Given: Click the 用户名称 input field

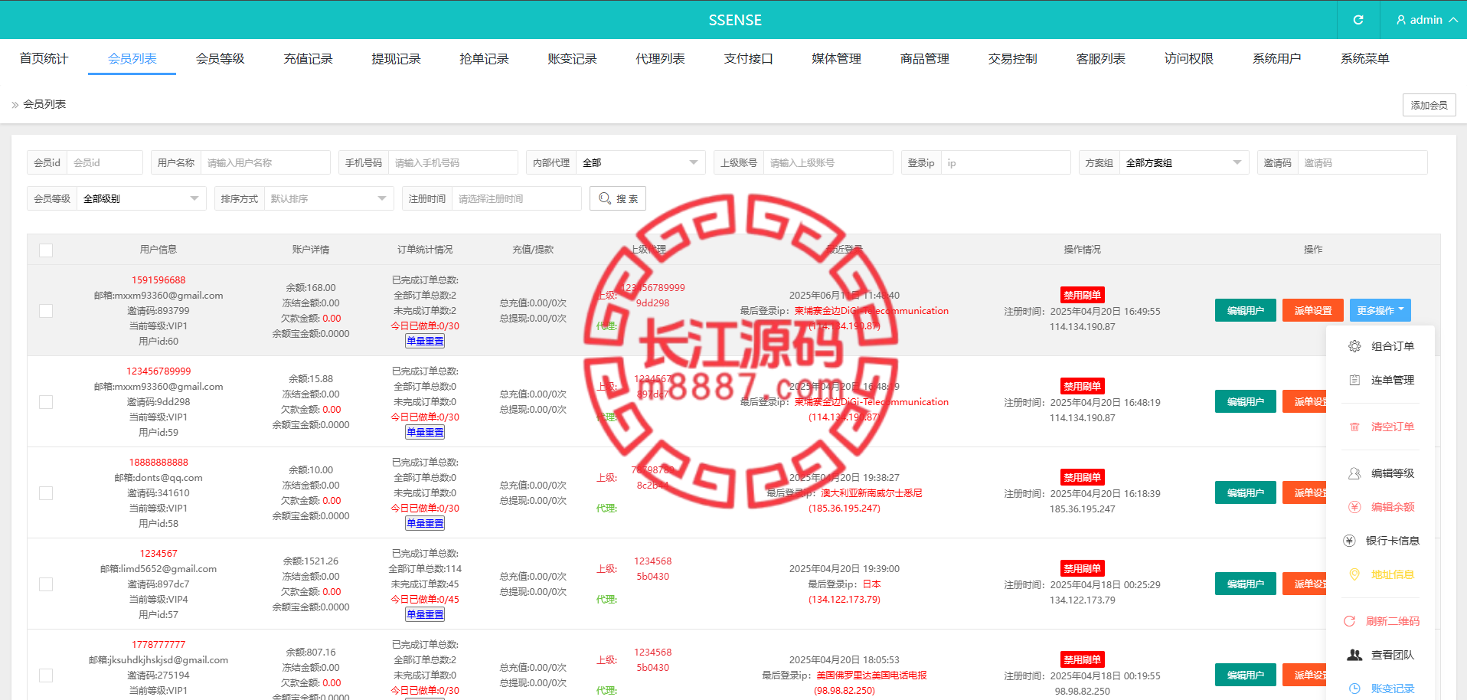Looking at the screenshot, I should tap(265, 162).
